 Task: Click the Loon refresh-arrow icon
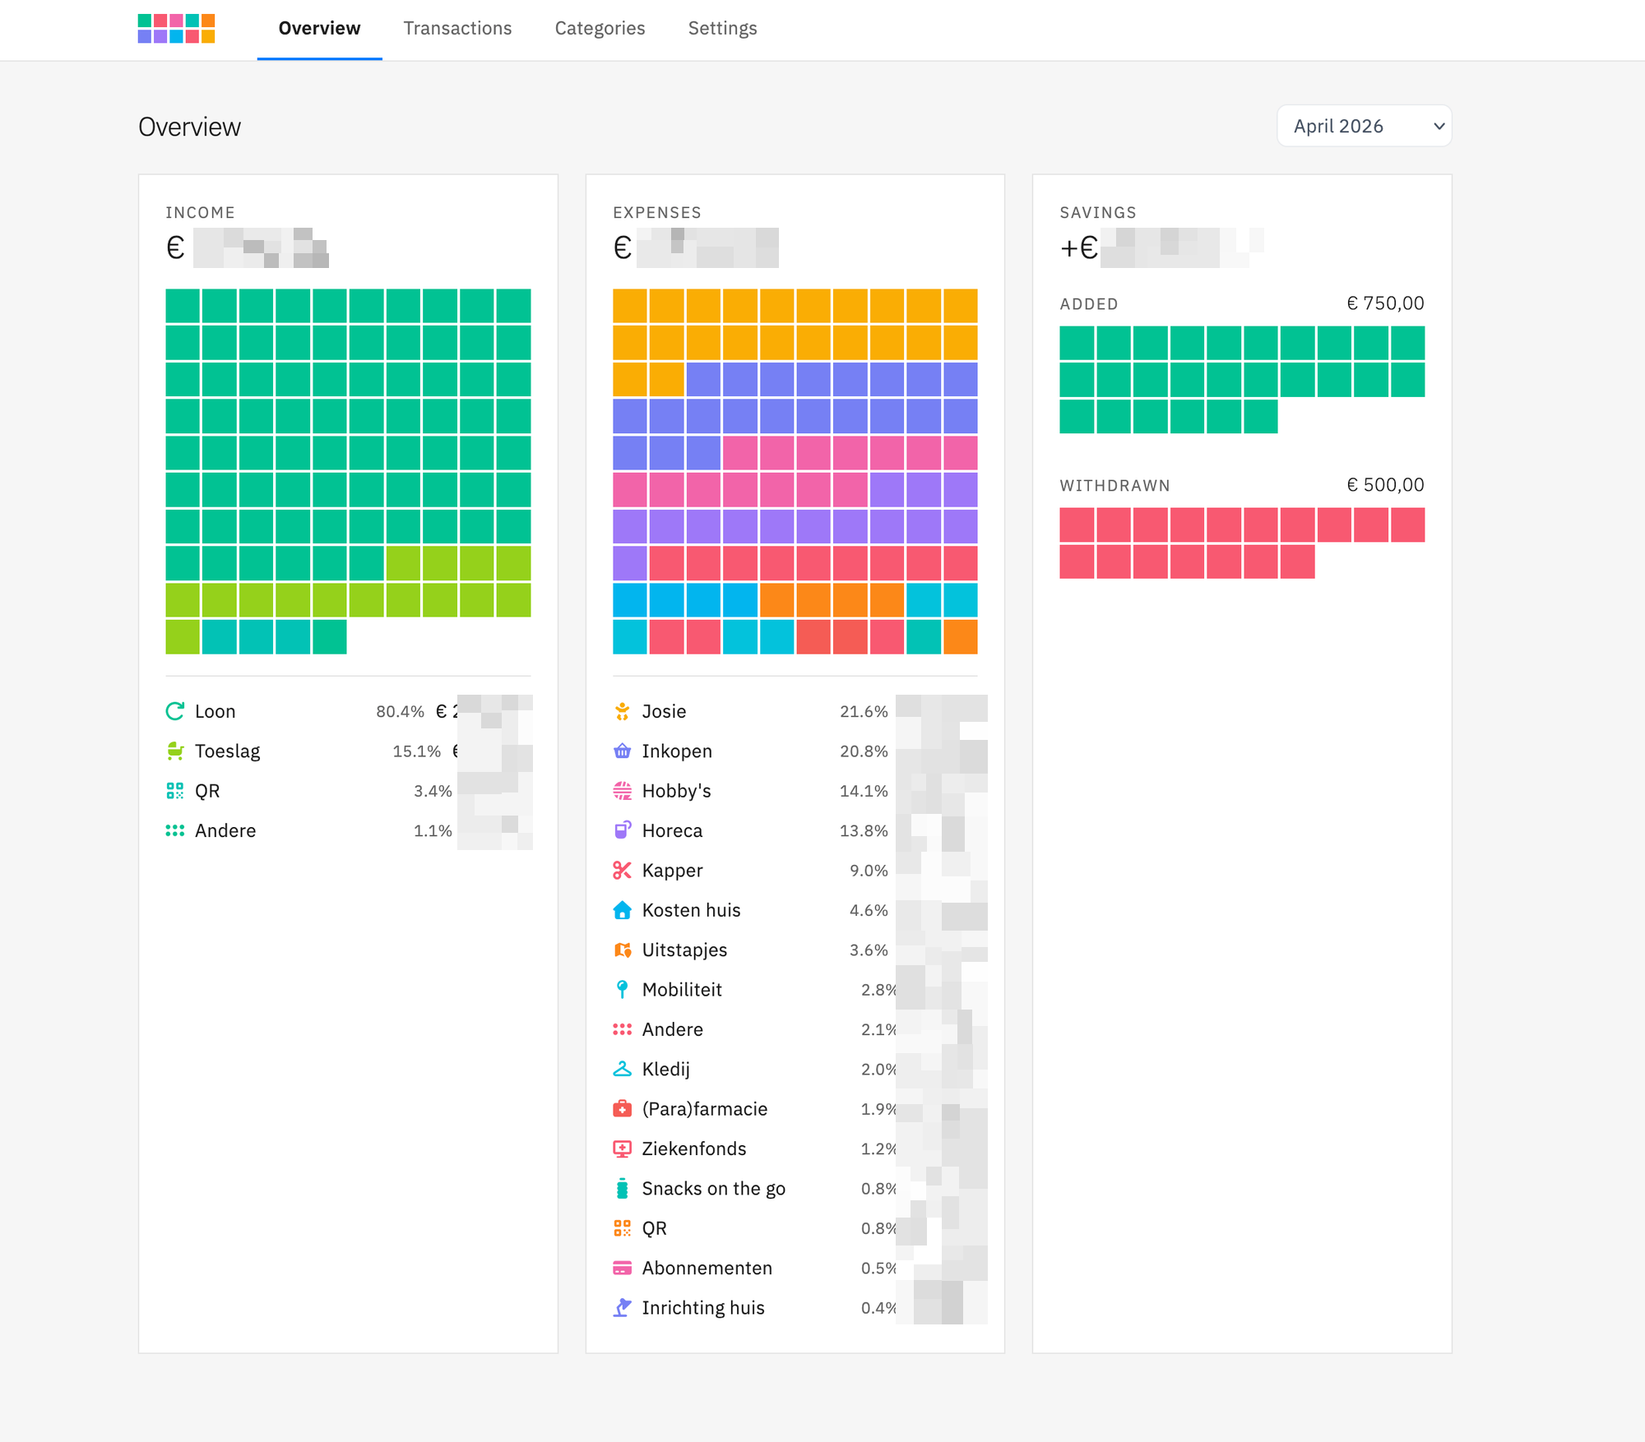(x=175, y=712)
